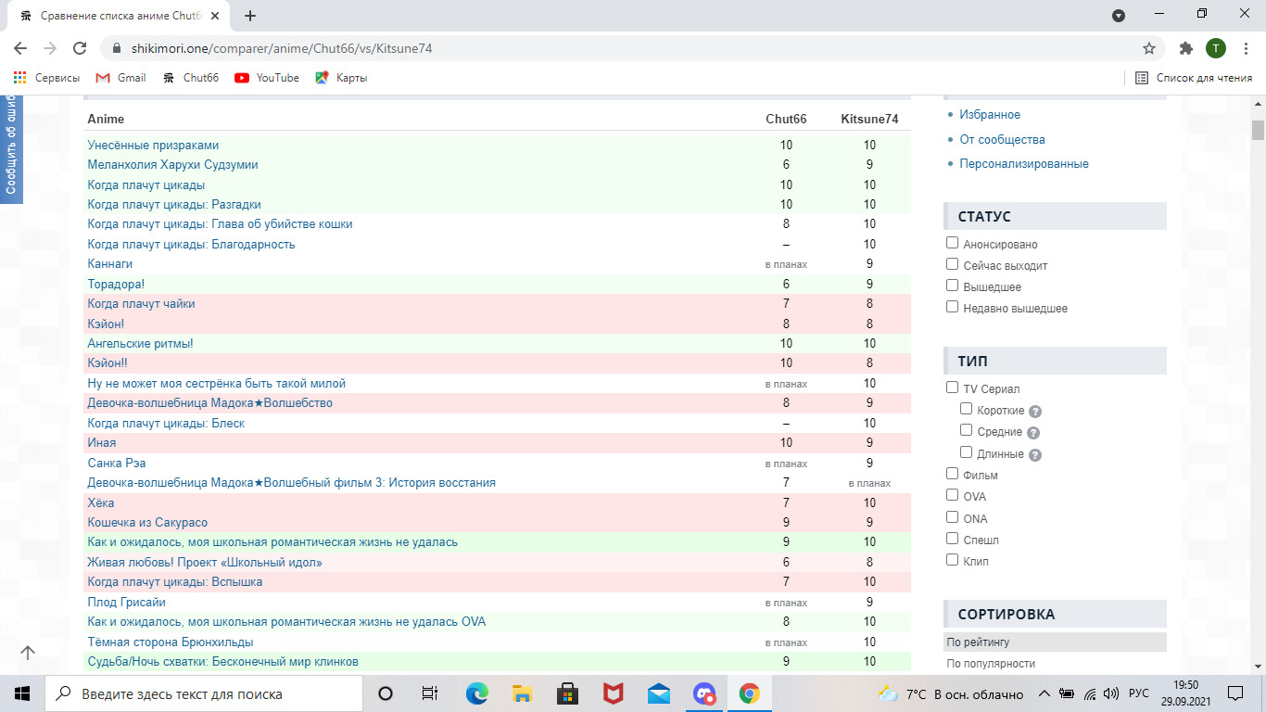1266x712 pixels.
Task: Click the bookmark star icon in address bar
Action: (x=1149, y=48)
